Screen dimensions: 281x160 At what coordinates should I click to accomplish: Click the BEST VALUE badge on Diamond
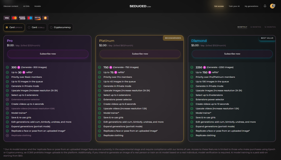click(267, 38)
